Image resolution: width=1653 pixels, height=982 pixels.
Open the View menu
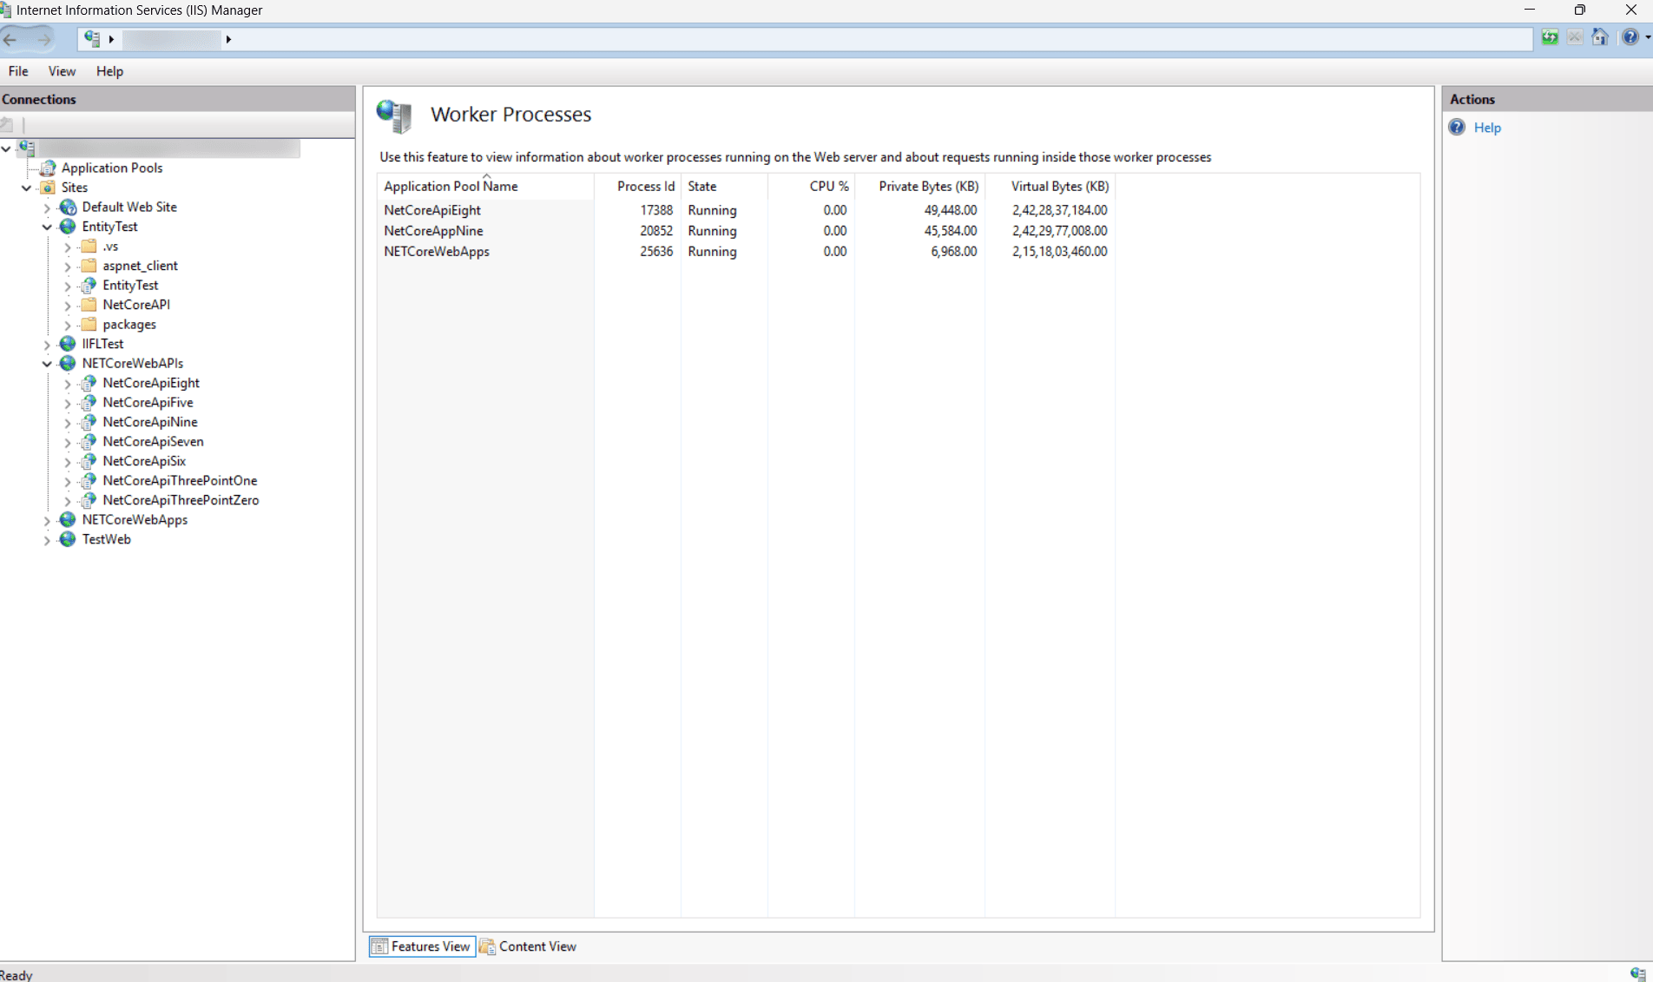click(62, 71)
